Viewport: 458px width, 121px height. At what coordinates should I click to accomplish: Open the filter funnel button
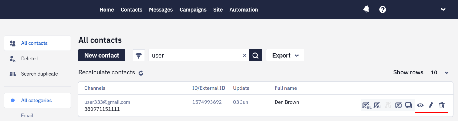coord(139,55)
